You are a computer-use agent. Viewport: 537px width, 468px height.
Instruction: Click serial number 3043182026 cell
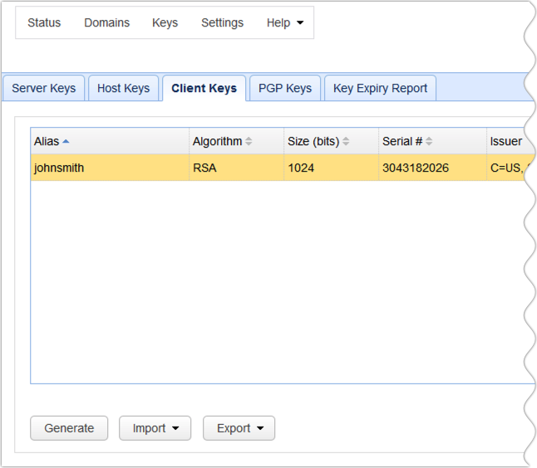(416, 168)
